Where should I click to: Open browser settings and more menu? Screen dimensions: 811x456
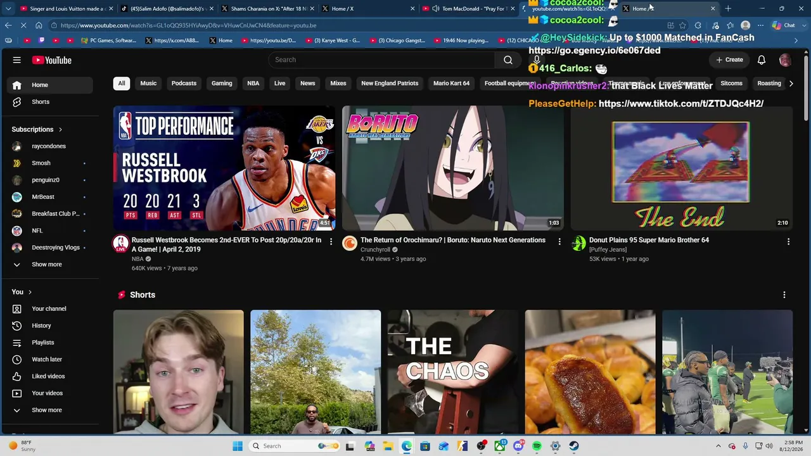click(x=761, y=25)
